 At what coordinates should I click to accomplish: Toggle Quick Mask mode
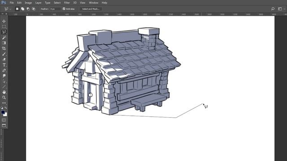pyautogui.click(x=4, y=120)
